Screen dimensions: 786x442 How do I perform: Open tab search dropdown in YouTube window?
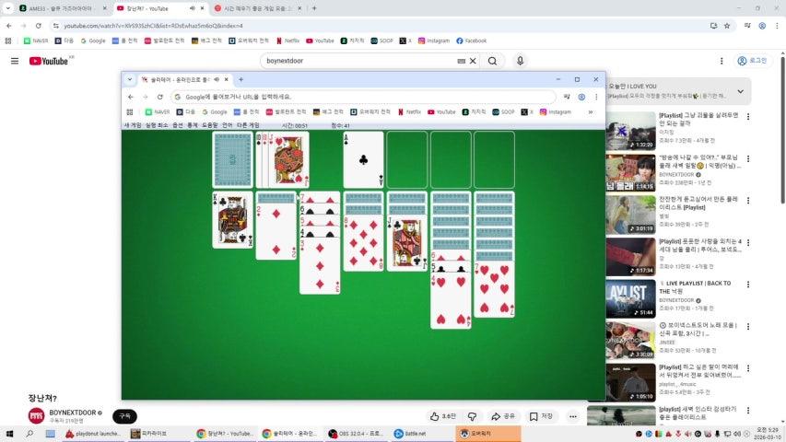click(8, 8)
